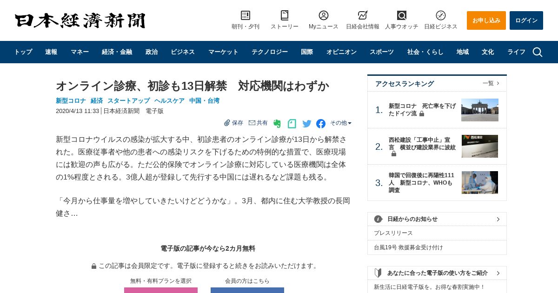Screen dimensions: 558x293
Task: Expand 日経からのお知らせ chevron
Action: [x=498, y=219]
